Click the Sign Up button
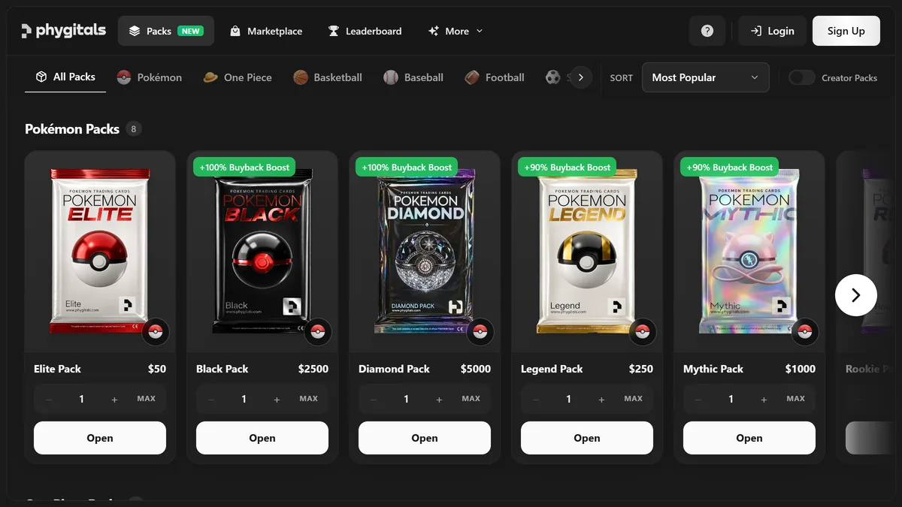Screen dimensions: 902x507 point(846,31)
